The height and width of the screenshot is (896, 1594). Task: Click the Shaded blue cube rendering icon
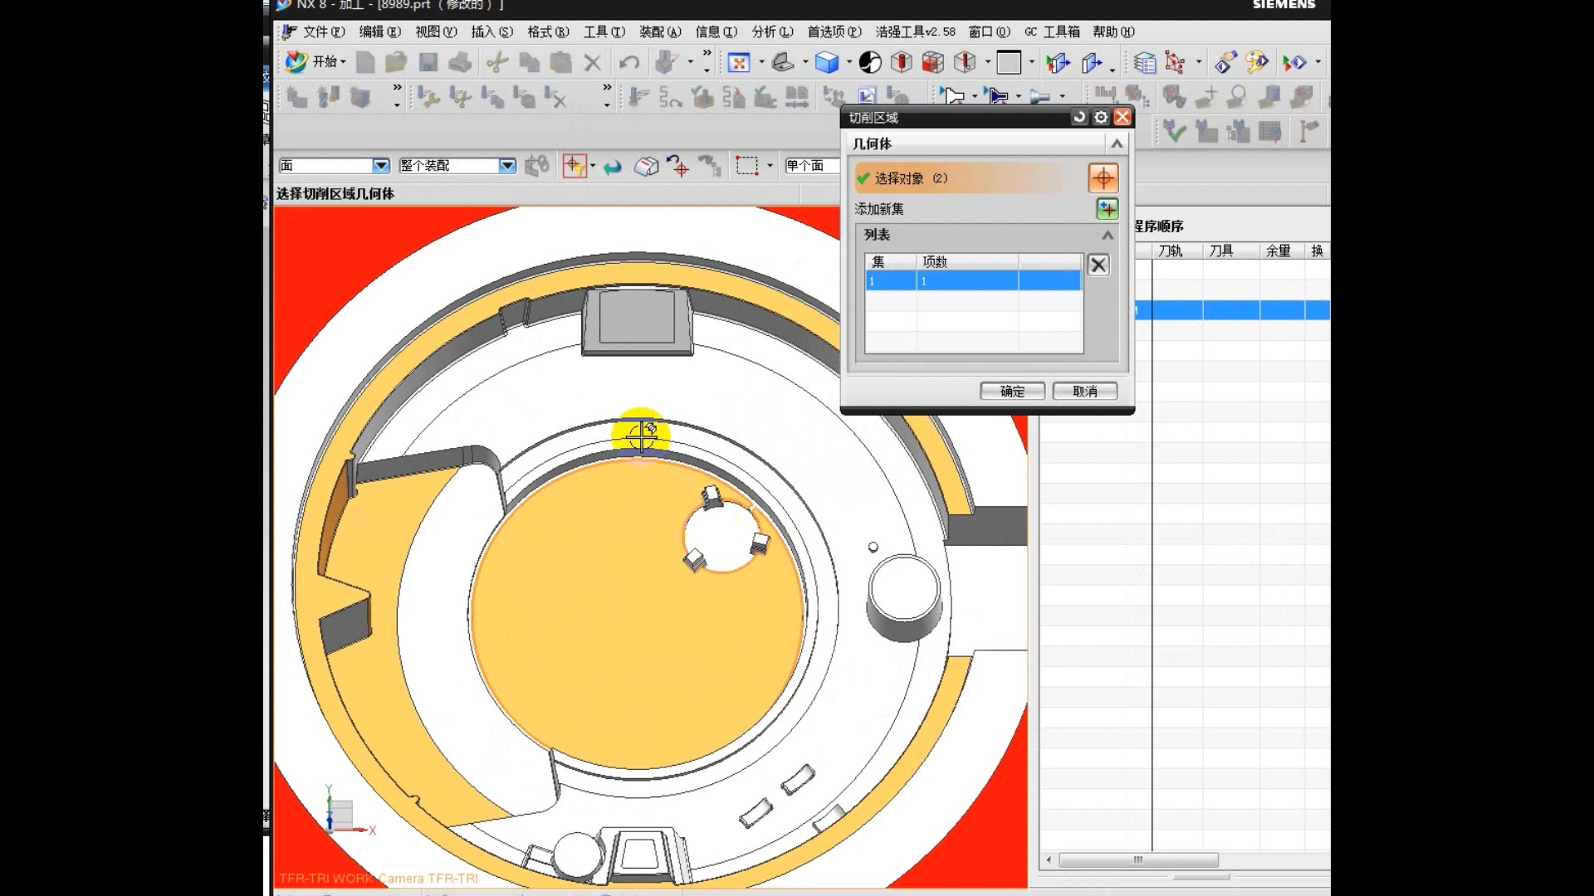click(x=827, y=62)
